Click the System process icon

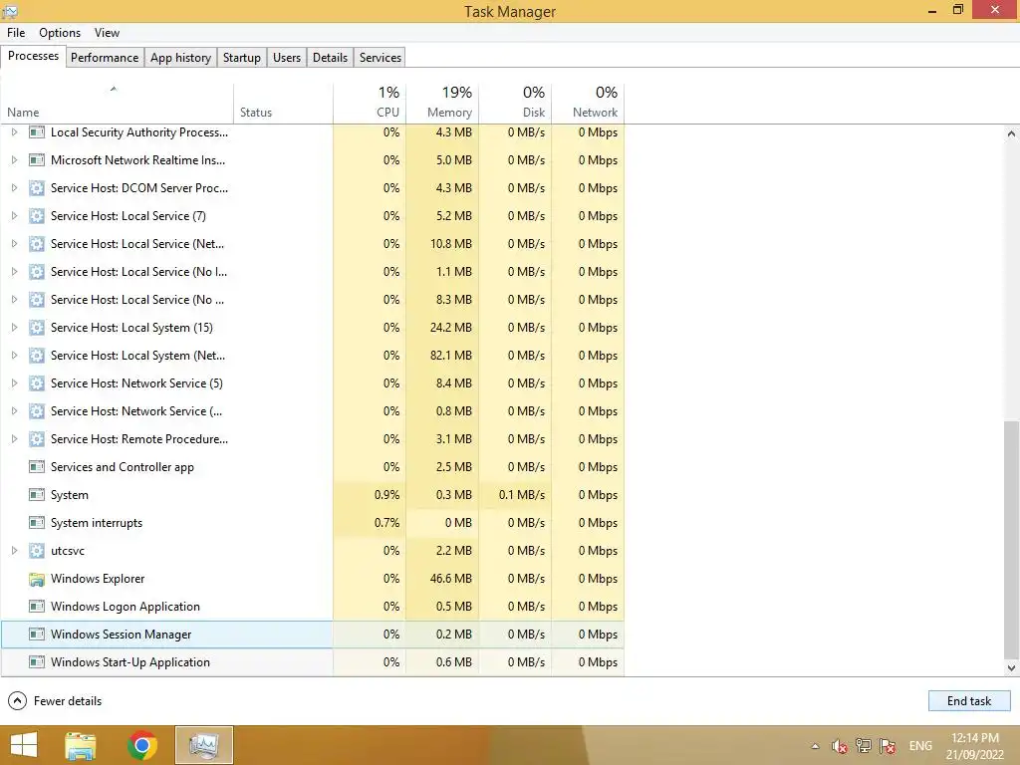[37, 495]
